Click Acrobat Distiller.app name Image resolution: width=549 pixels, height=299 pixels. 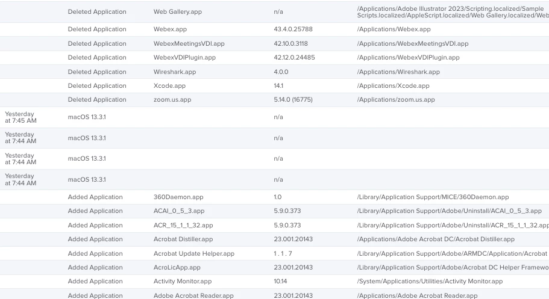click(x=183, y=239)
